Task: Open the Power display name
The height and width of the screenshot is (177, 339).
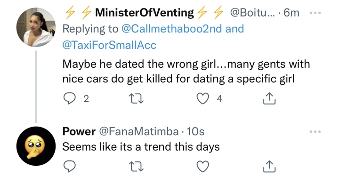Action: [x=79, y=131]
